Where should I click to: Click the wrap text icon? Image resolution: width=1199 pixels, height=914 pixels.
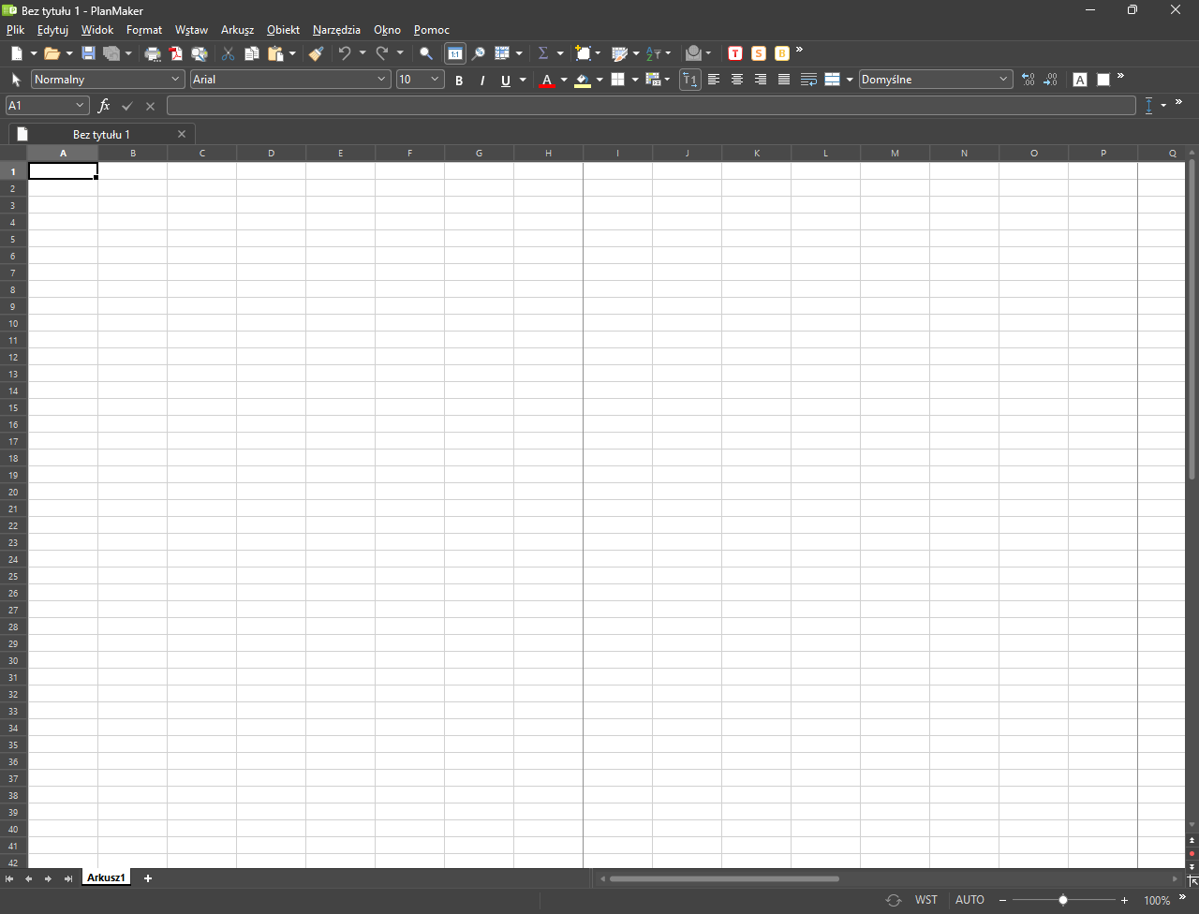tap(808, 80)
